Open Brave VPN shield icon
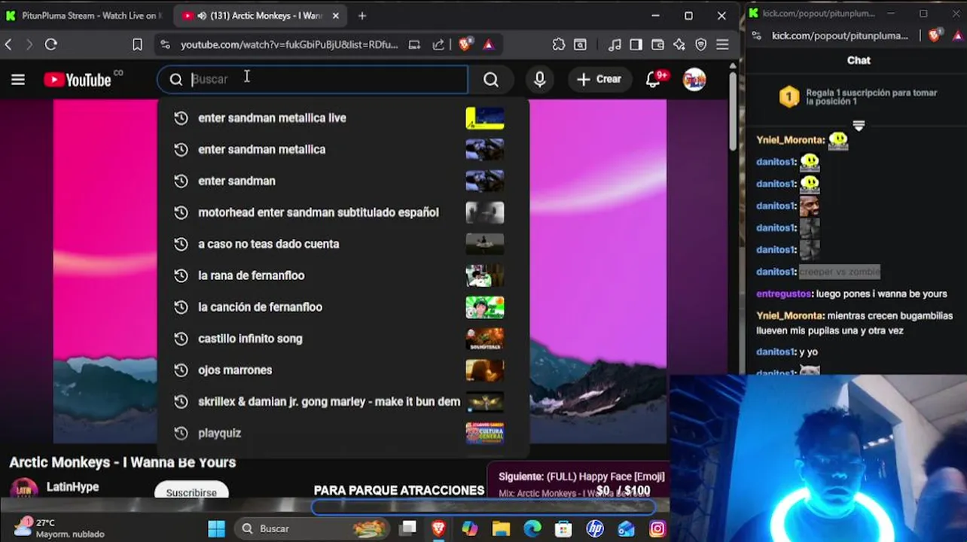967x542 pixels. tap(701, 45)
